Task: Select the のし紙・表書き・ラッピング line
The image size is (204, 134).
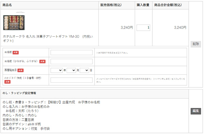Action: click(x=51, y=102)
